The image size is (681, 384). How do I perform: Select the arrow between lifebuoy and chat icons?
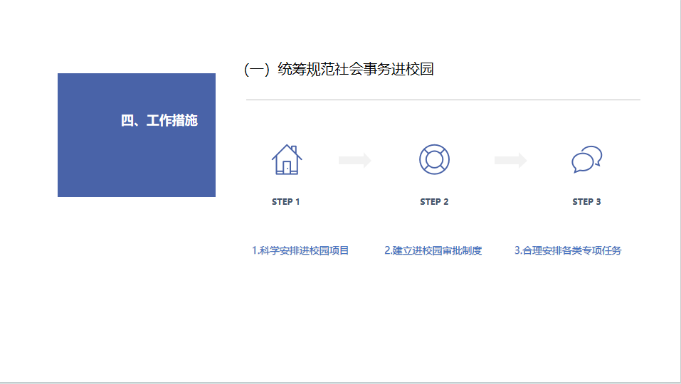point(511,160)
